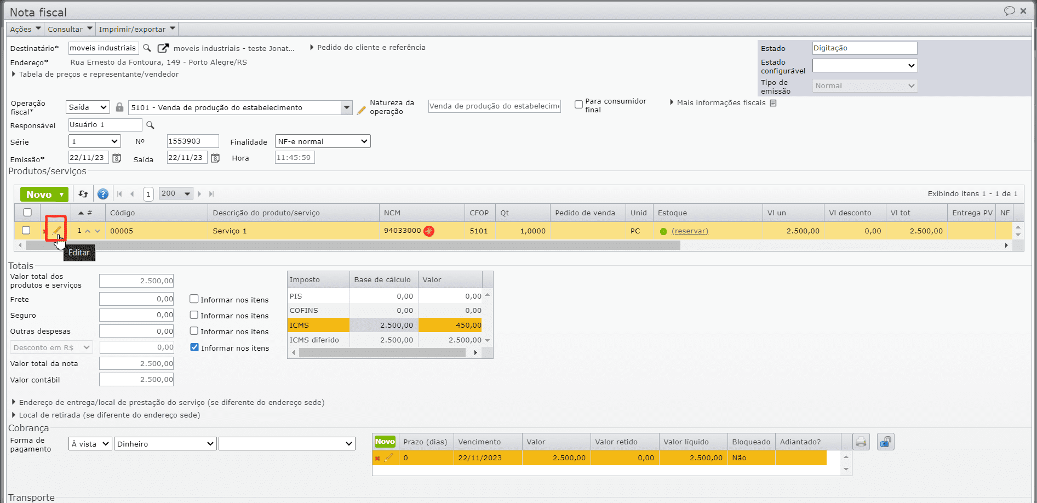
Task: Click the reservar link in Estoque column
Action: pos(690,231)
